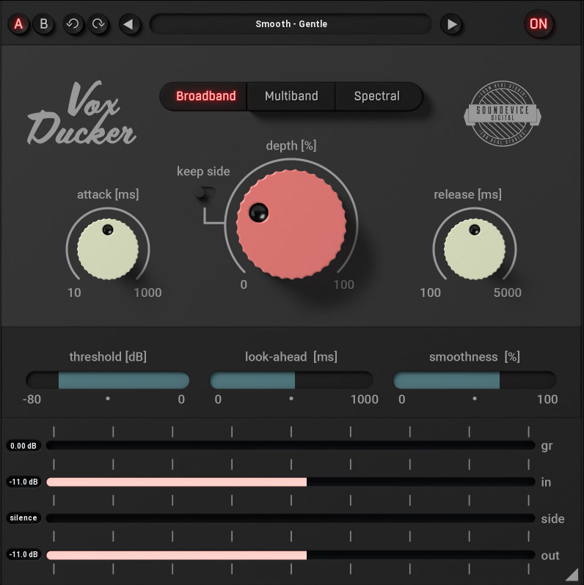Click the -11.0 dB output level readout

pos(23,554)
